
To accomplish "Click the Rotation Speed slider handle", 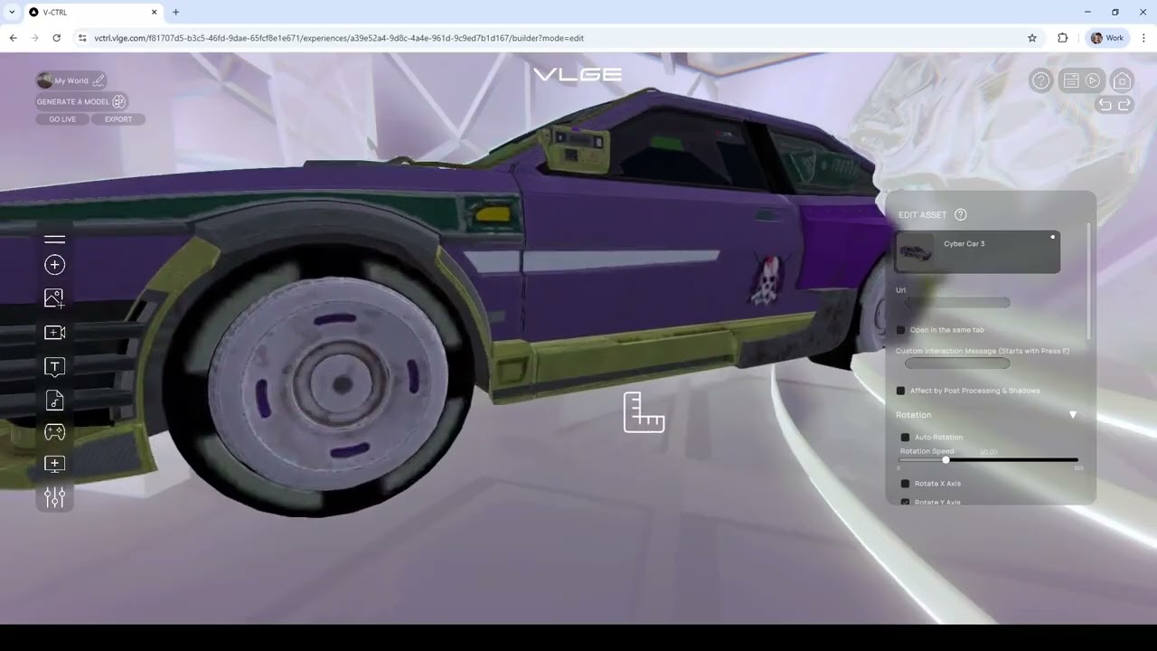I will [x=945, y=459].
